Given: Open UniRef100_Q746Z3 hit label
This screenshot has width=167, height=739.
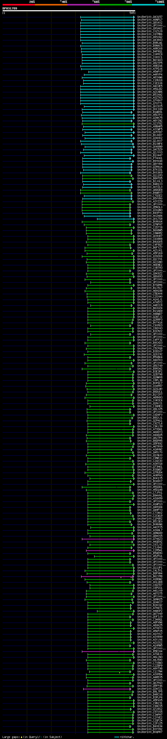Looking at the screenshot, I should (x=150, y=539).
